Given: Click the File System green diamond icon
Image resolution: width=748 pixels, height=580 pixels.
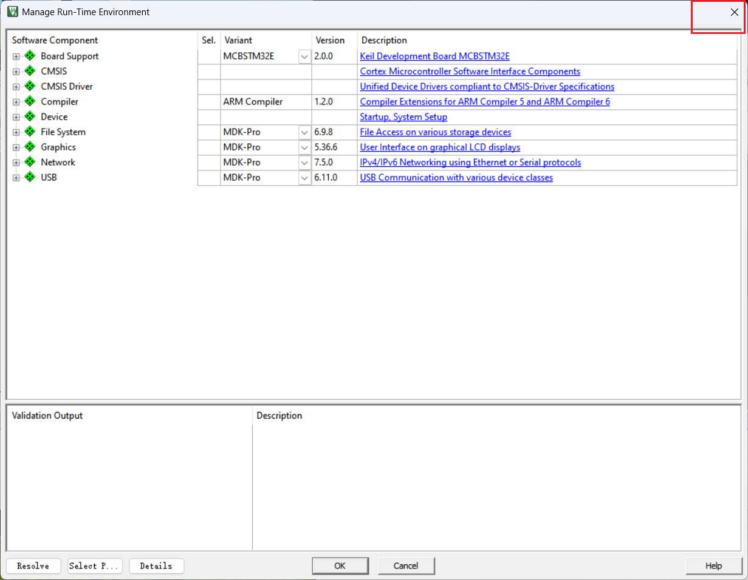Looking at the screenshot, I should (x=30, y=132).
